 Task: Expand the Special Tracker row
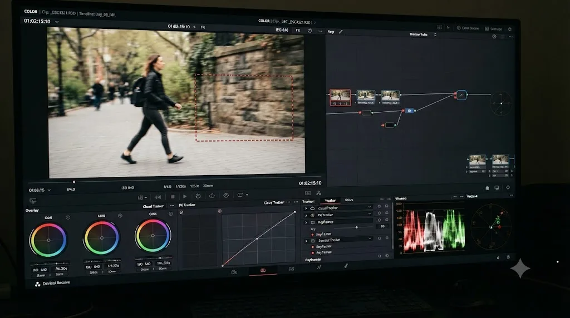[306, 241]
